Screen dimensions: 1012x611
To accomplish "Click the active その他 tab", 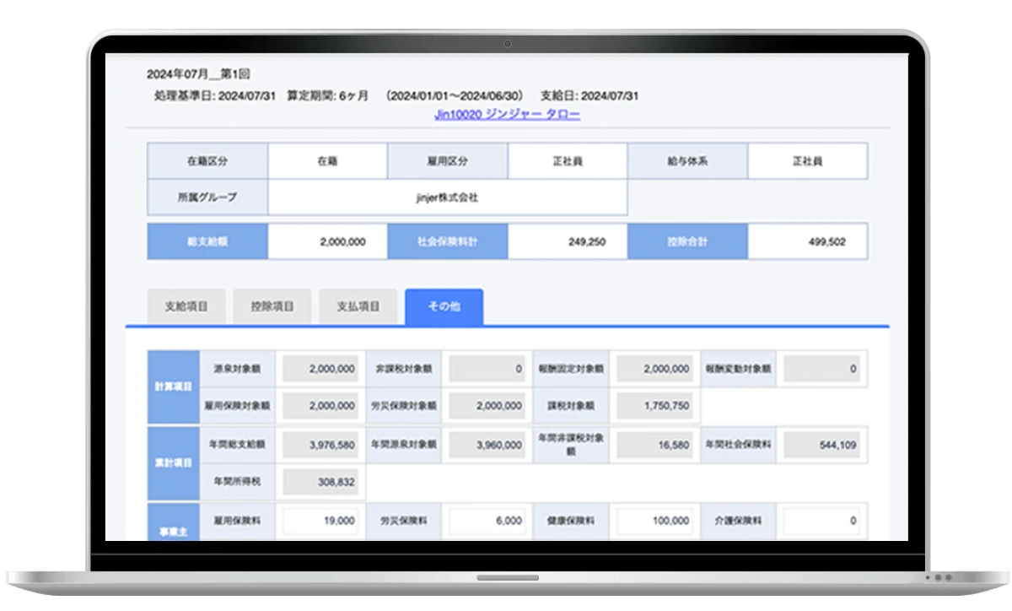I will click(x=444, y=306).
